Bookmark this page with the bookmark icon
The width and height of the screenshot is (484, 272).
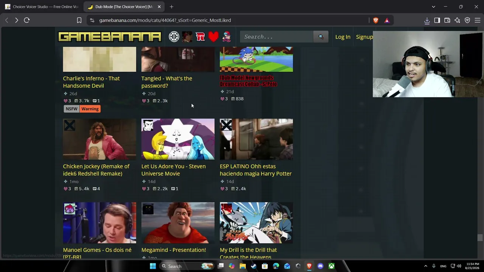pos(79,20)
